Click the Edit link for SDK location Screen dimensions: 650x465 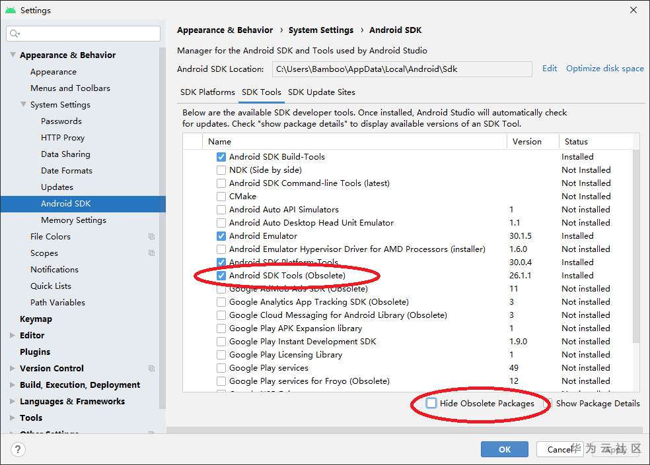(x=550, y=69)
